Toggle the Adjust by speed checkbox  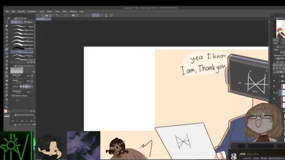coord(14,96)
